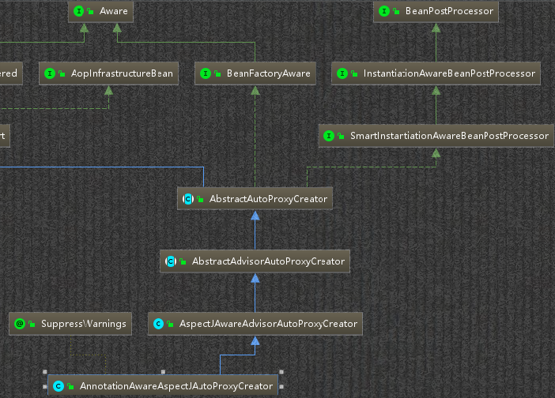Click the interface icon beside AopInfrastructureBean

click(x=50, y=73)
